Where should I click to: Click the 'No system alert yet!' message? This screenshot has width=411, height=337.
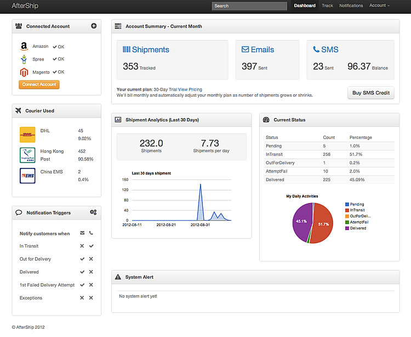tap(138, 296)
